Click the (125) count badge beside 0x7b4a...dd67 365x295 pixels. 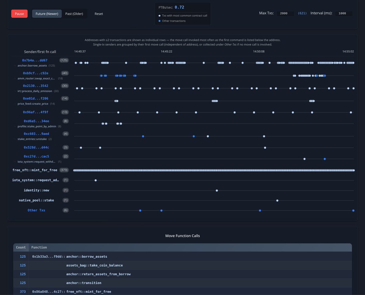(64, 60)
